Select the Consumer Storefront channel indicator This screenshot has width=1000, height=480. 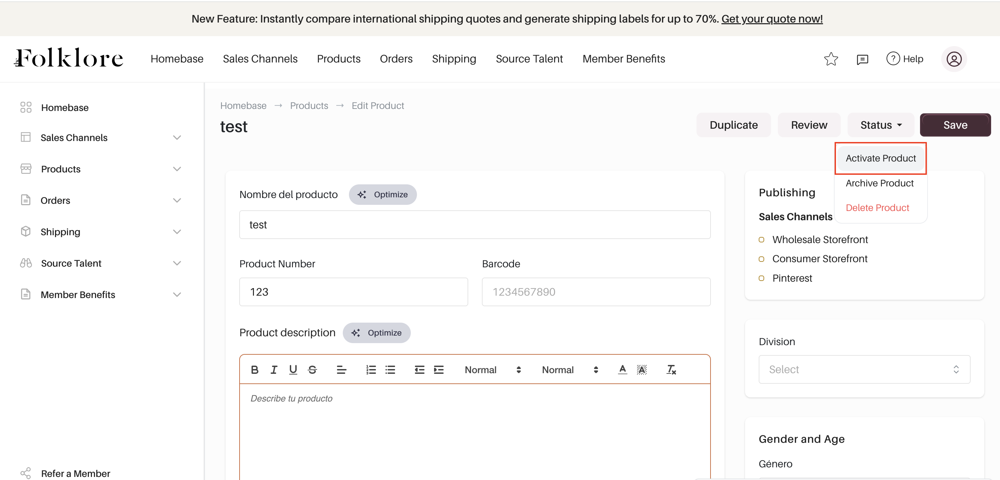click(761, 259)
